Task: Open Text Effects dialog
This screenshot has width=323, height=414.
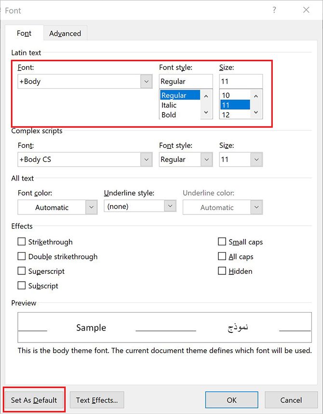Action: [x=97, y=400]
